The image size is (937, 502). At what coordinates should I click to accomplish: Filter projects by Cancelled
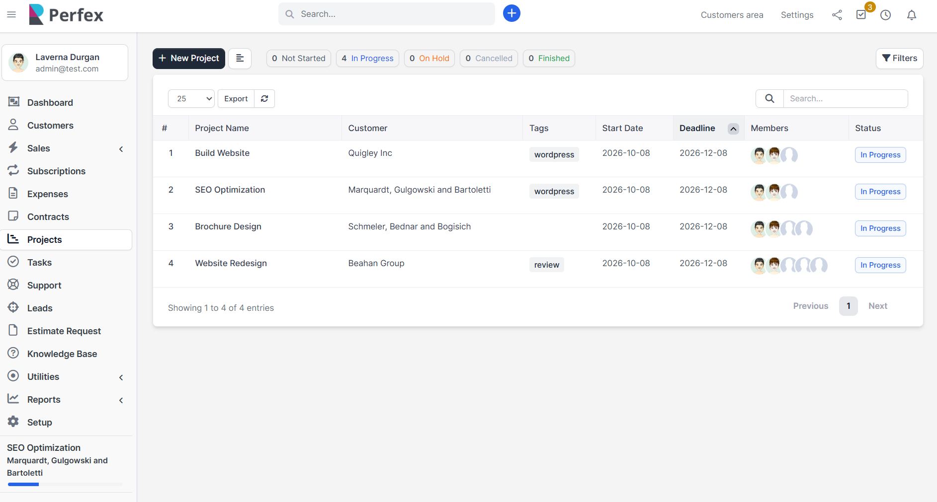[x=489, y=58]
